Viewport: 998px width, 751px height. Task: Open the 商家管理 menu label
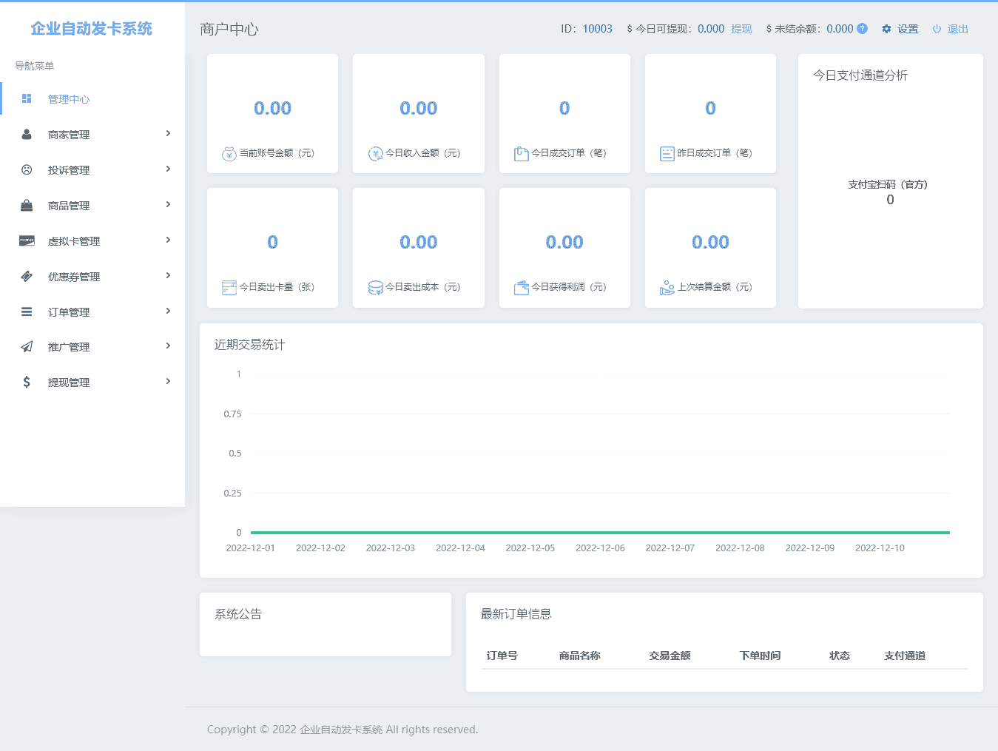coord(69,135)
